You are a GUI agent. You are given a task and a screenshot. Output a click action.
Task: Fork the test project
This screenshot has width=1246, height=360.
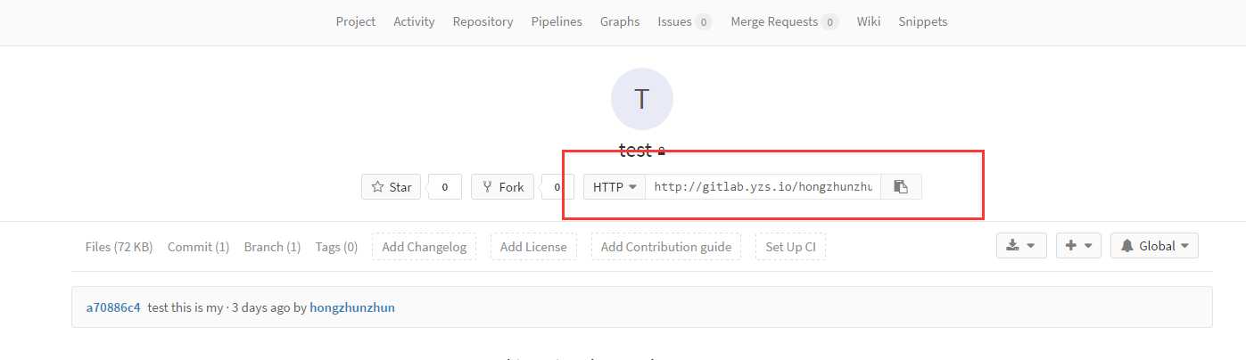[x=503, y=187]
